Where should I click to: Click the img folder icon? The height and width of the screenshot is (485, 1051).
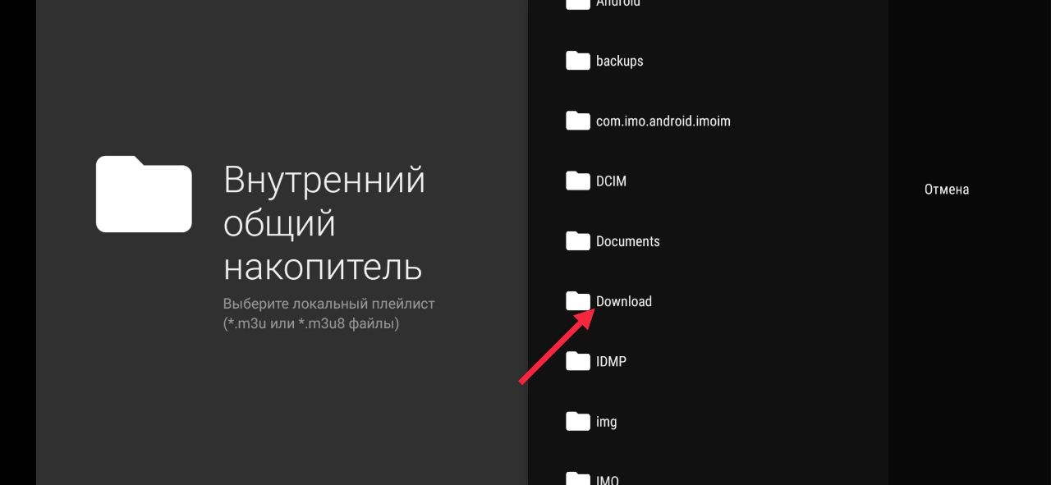point(578,422)
